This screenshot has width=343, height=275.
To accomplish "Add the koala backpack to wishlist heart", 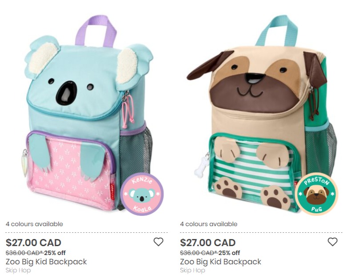I will click(x=158, y=242).
